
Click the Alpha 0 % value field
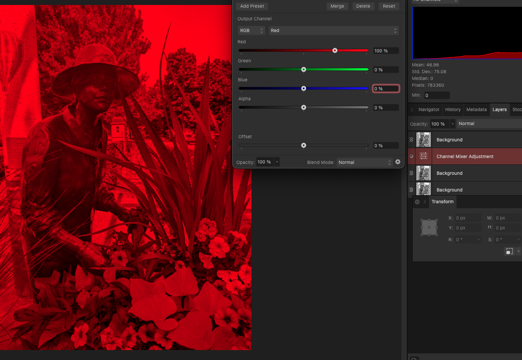pyautogui.click(x=386, y=108)
